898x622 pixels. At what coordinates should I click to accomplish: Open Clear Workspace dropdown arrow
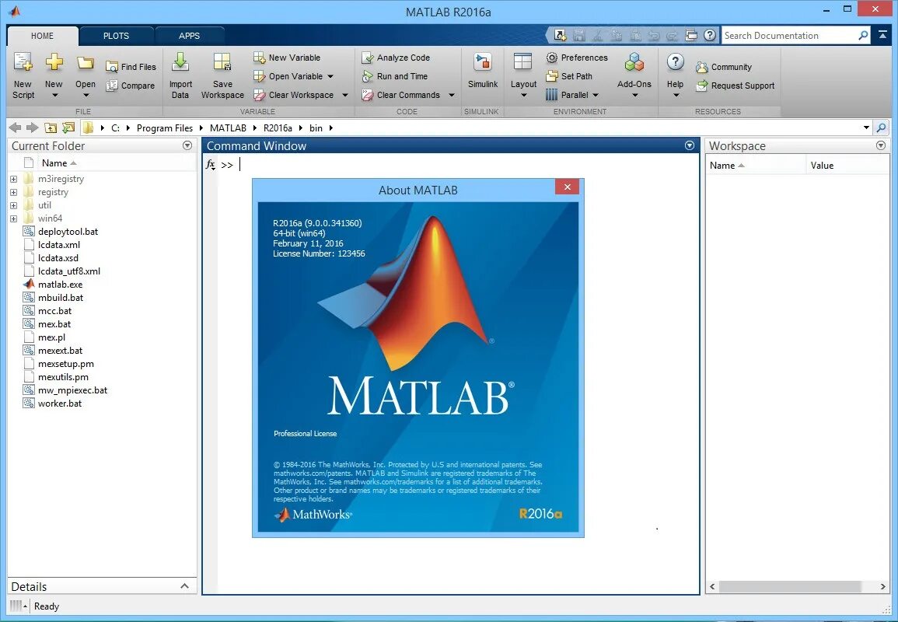(344, 95)
